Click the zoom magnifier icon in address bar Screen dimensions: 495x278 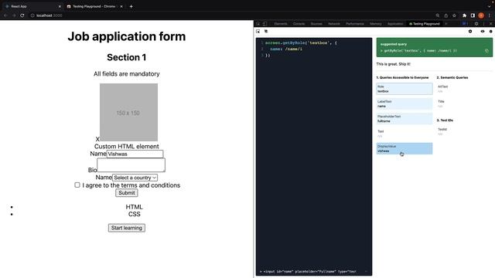(438, 15)
